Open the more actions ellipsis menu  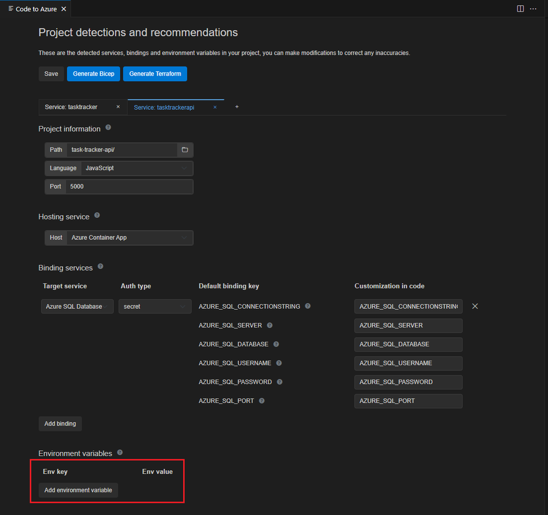tap(533, 9)
